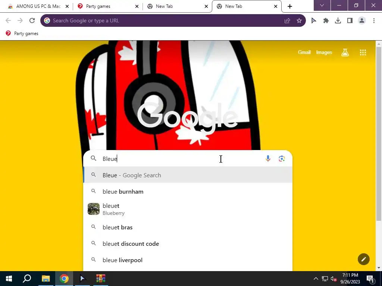Select the 'bleue burnham' suggestion
The width and height of the screenshot is (382, 286).
point(188,191)
